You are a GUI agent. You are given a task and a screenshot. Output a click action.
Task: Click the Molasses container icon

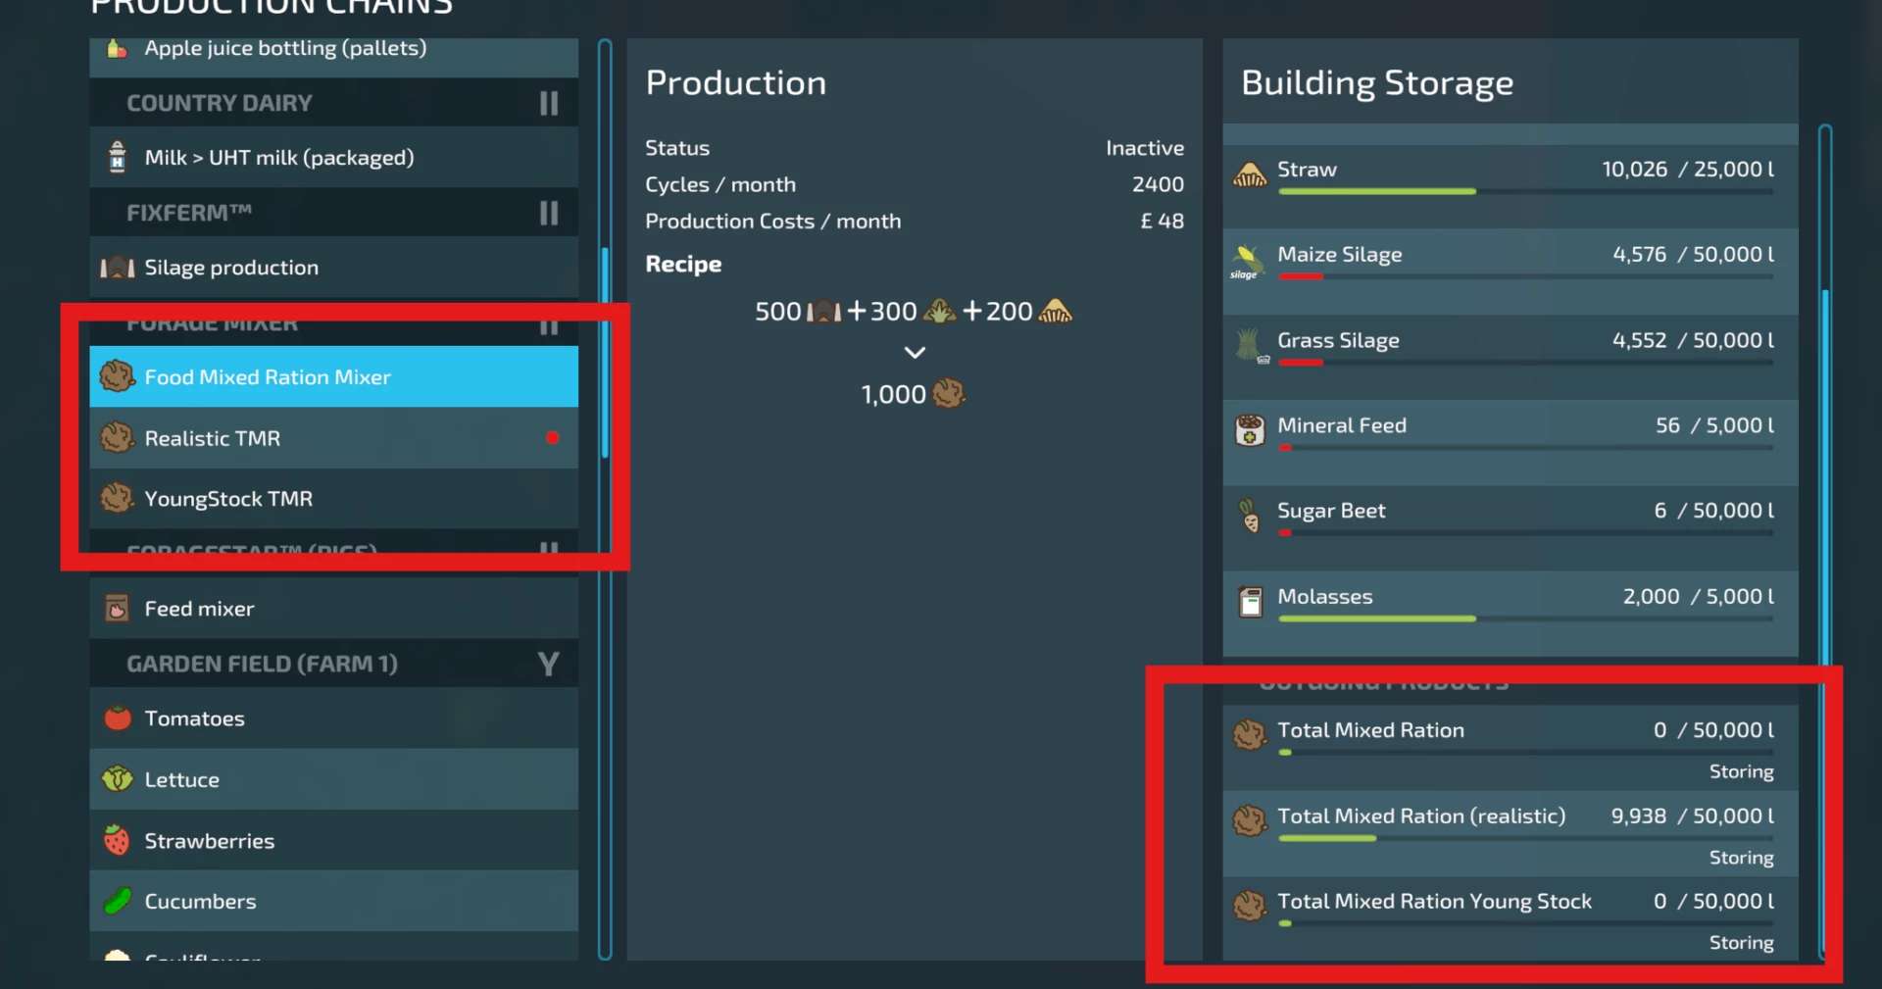pos(1250,601)
